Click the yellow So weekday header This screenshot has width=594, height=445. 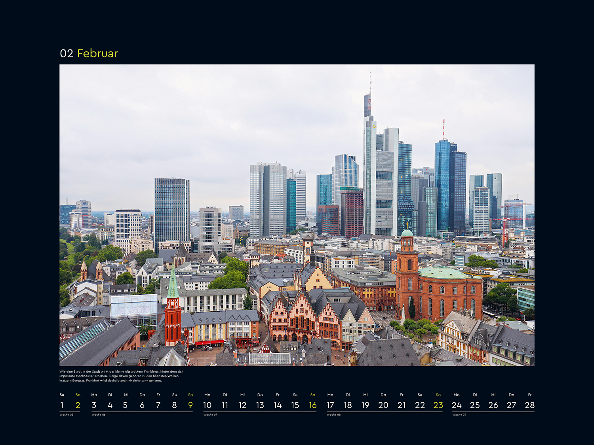(78, 394)
